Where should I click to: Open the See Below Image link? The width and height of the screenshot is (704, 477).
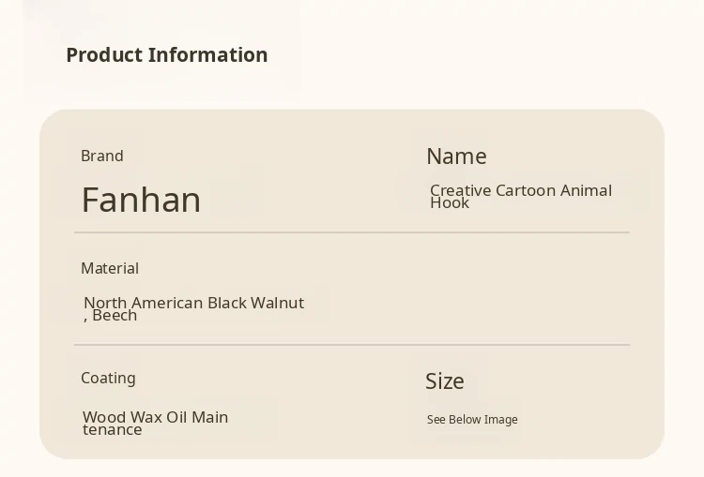pos(472,420)
